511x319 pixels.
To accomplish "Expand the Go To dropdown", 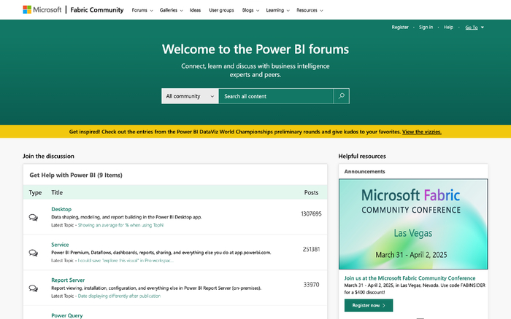I will click(474, 28).
